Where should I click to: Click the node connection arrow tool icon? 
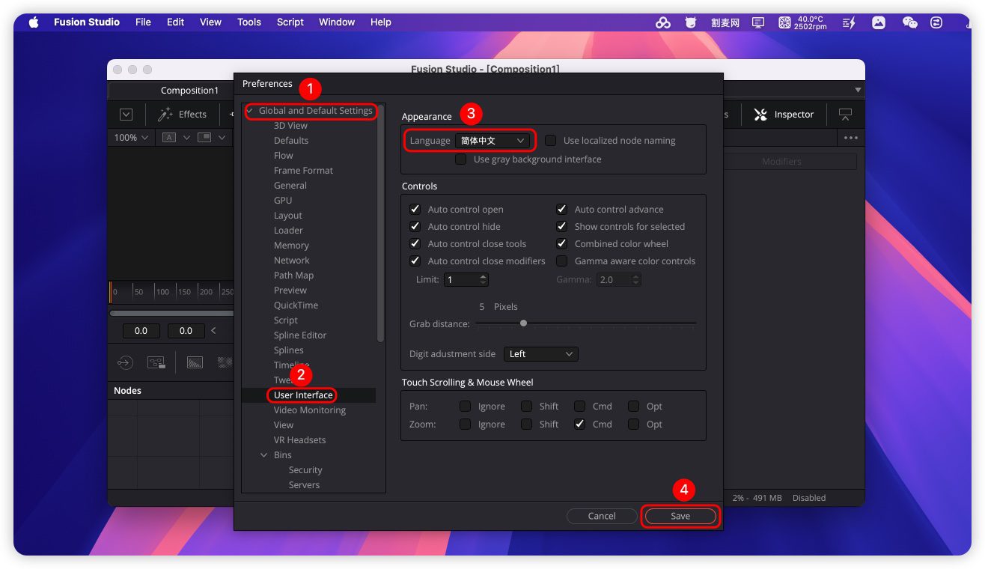(124, 362)
